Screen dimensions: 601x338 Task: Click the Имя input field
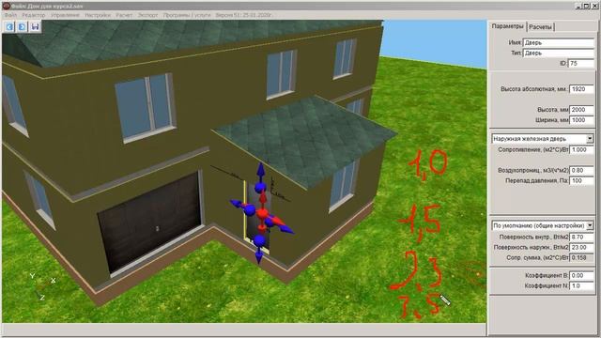[559, 42]
